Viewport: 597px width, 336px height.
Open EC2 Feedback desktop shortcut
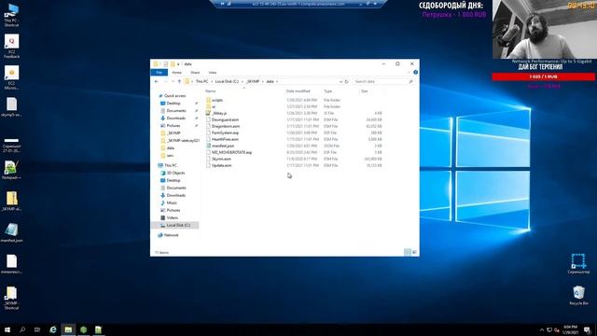tap(11, 47)
